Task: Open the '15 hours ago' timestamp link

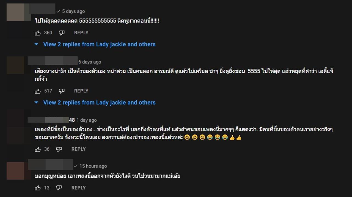Action: 93,166
